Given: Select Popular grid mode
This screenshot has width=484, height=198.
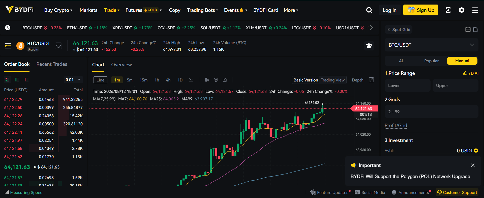Looking at the screenshot, I should [x=431, y=61].
